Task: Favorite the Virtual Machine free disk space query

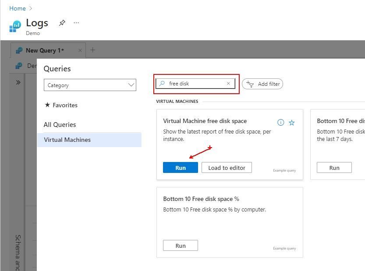Action: 292,122
